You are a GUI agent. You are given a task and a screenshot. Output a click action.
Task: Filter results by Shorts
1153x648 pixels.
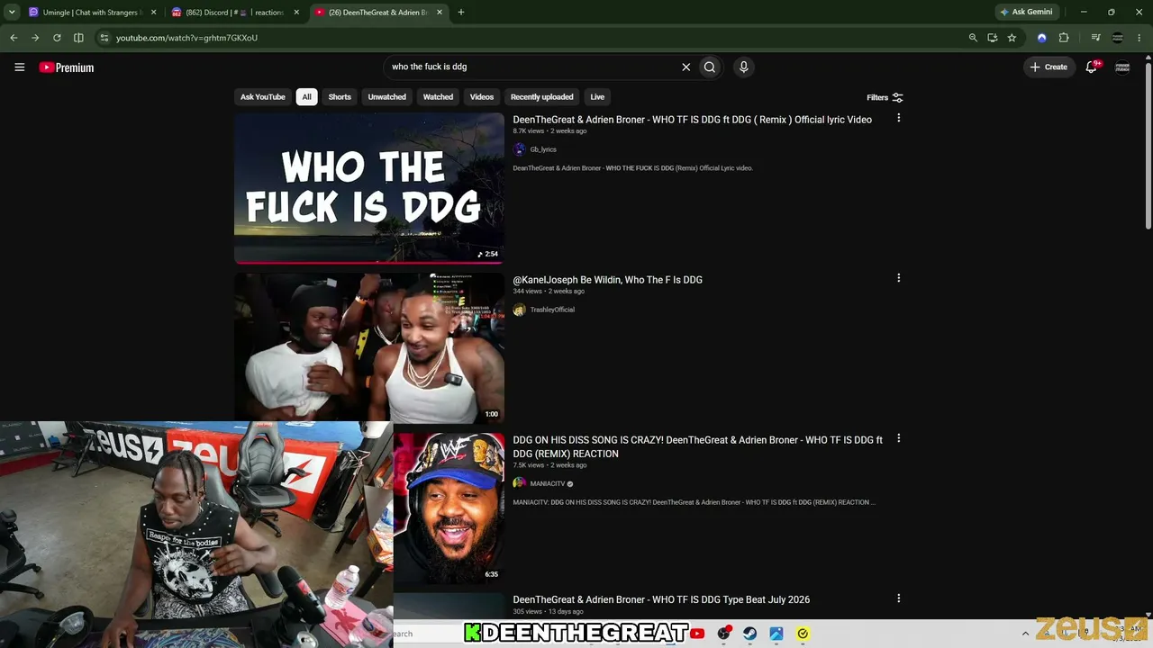pyautogui.click(x=340, y=97)
